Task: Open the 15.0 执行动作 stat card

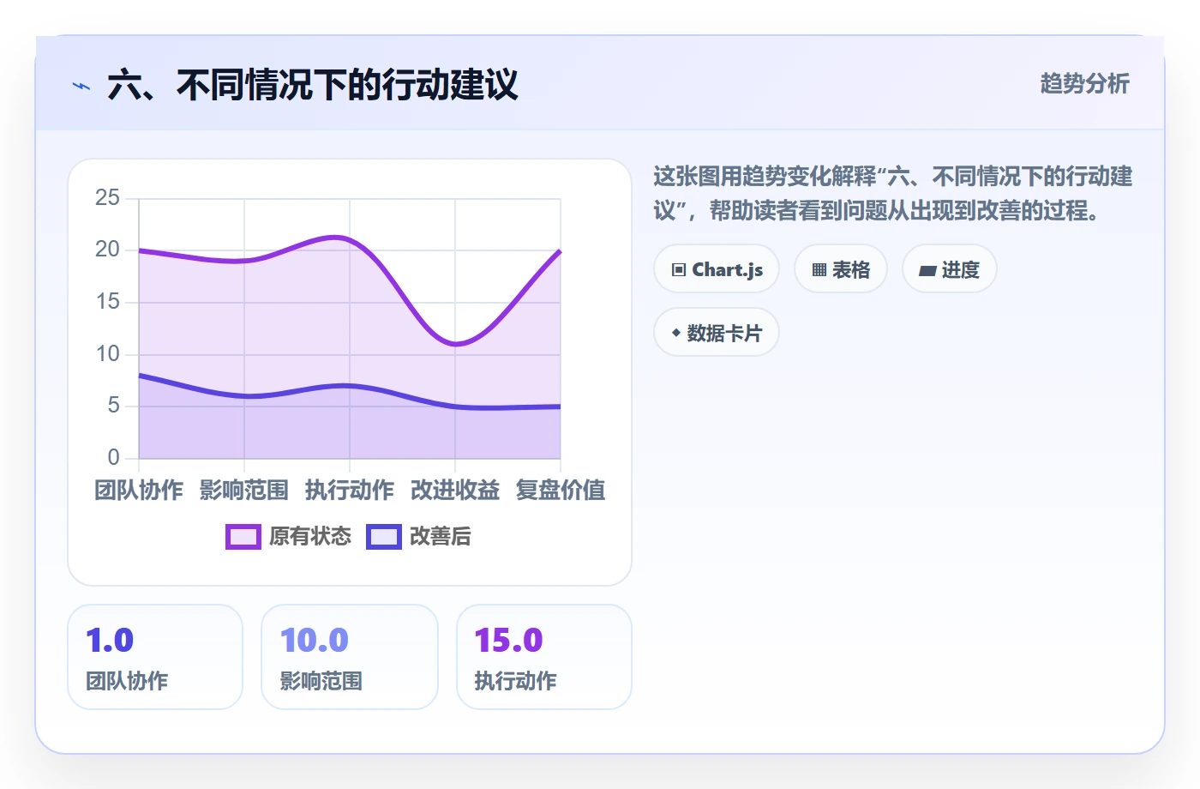Action: tap(544, 657)
